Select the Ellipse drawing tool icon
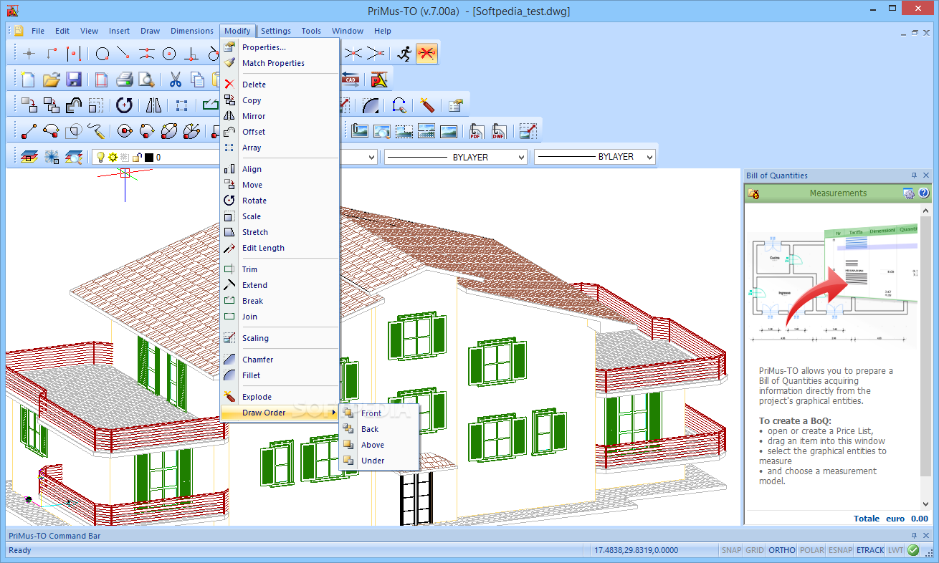 [x=169, y=131]
